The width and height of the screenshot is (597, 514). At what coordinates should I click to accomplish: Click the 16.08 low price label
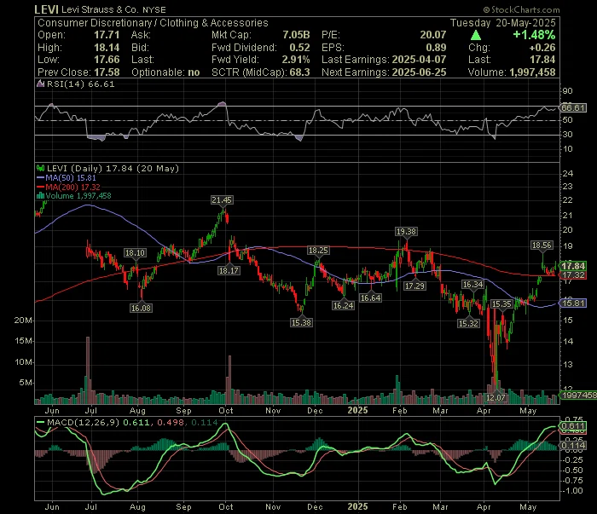point(141,309)
